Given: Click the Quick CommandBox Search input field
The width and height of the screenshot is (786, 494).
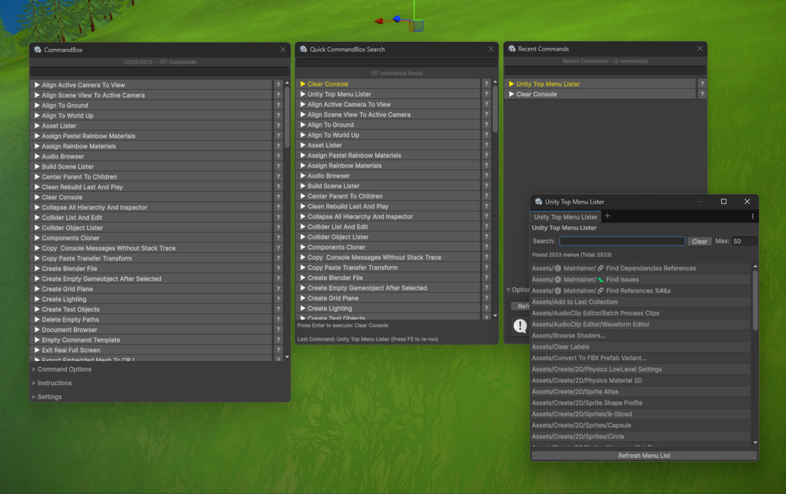Looking at the screenshot, I should (x=396, y=63).
